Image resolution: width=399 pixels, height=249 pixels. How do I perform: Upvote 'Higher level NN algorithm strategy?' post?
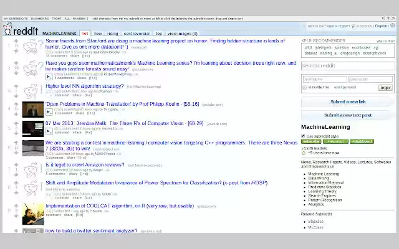[x=16, y=86]
